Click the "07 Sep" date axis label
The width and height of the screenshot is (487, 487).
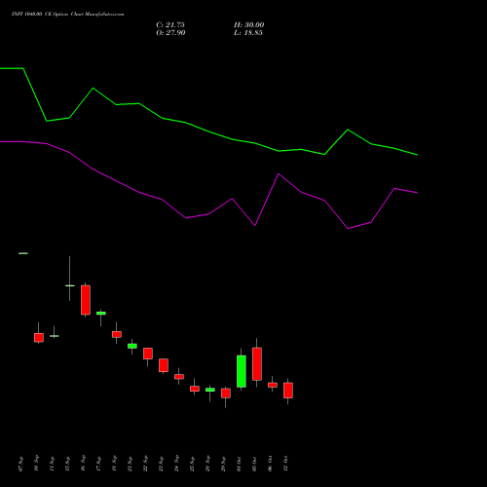[x=21, y=464]
